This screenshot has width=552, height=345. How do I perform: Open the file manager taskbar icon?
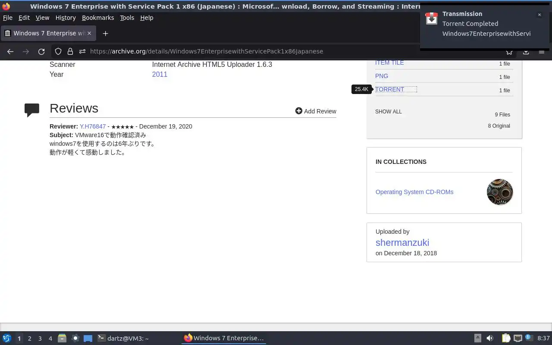[62, 338]
